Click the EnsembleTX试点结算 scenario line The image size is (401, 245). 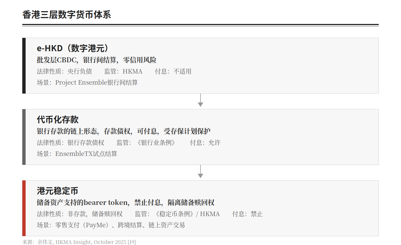coord(77,154)
